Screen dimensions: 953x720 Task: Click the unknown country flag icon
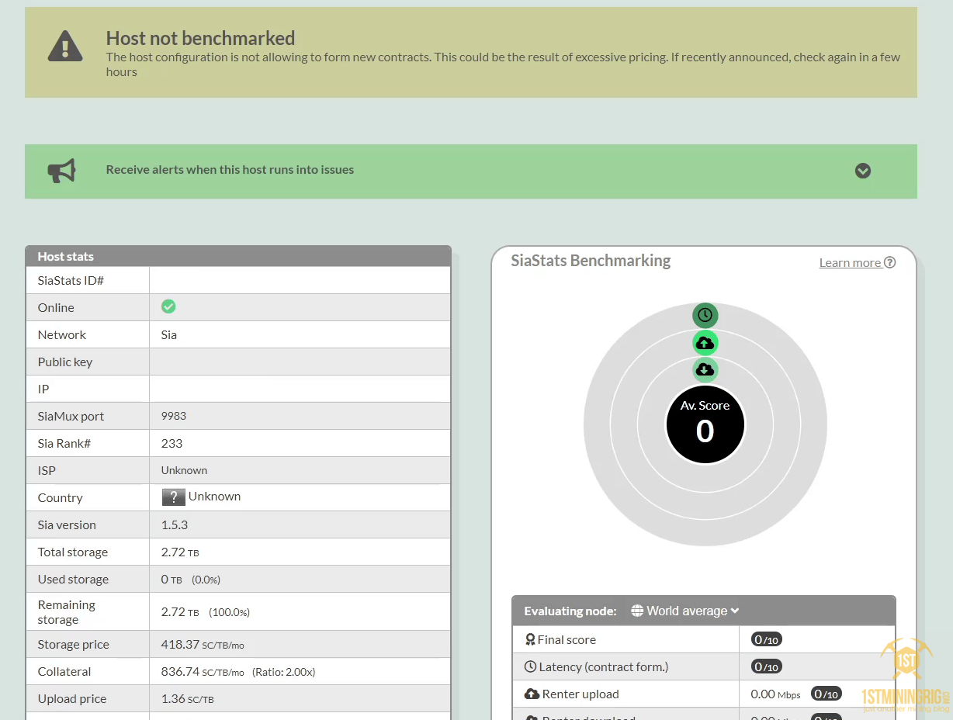173,497
